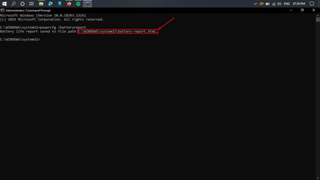Screen dimensions: 320x180
Task: Open the Windows Start menu
Action: 4,4
